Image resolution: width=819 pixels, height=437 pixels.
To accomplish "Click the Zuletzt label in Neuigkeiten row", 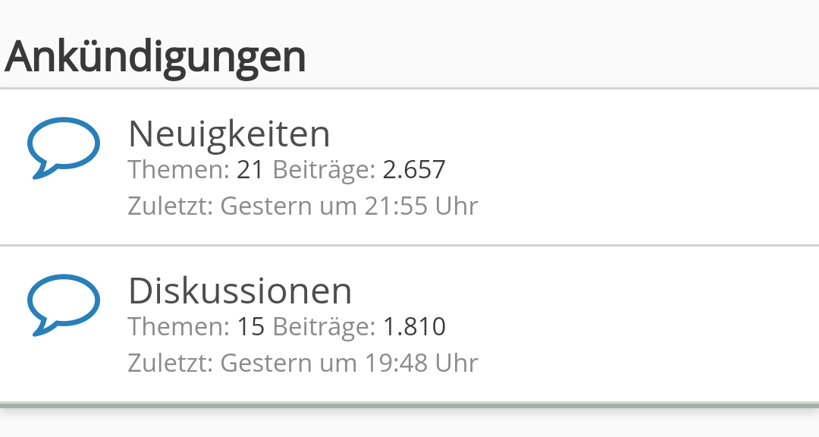I will click(171, 206).
